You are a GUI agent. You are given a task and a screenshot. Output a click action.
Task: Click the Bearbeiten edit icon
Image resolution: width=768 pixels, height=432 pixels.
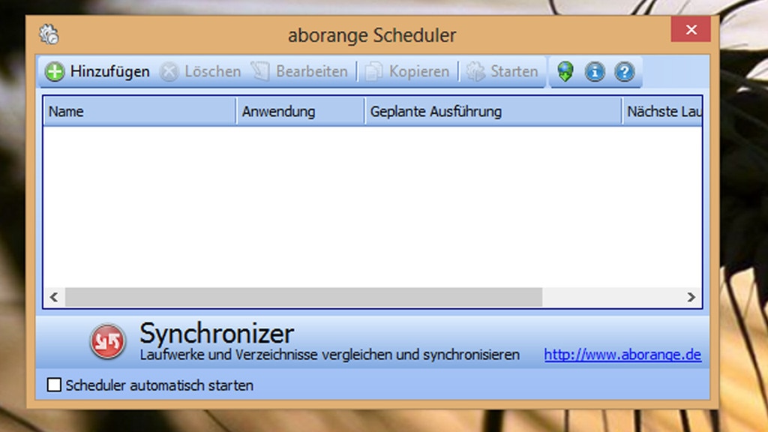click(258, 71)
